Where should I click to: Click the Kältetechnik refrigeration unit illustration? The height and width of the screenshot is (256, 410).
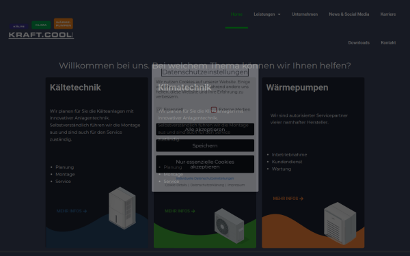tap(122, 208)
